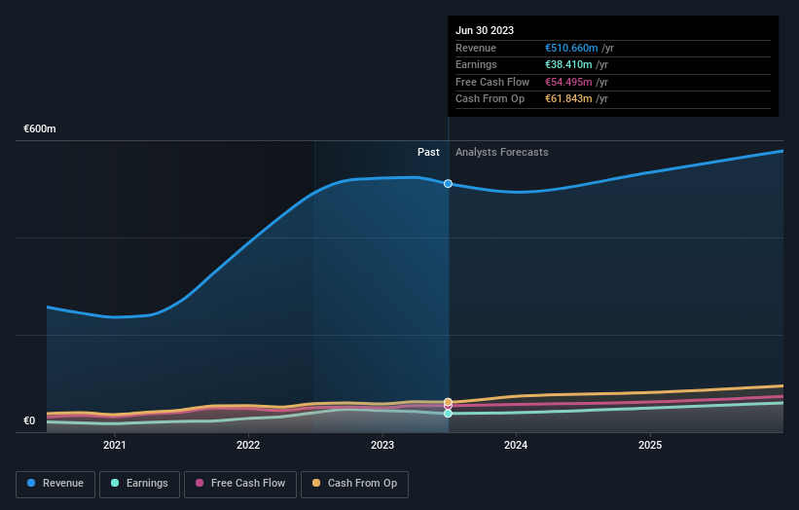Viewport: 799px width, 510px height.
Task: Select the 2024 x-axis label
Action: [x=516, y=445]
